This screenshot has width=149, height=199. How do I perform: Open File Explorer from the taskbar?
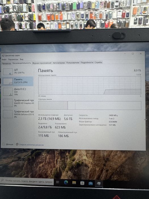point(74,183)
